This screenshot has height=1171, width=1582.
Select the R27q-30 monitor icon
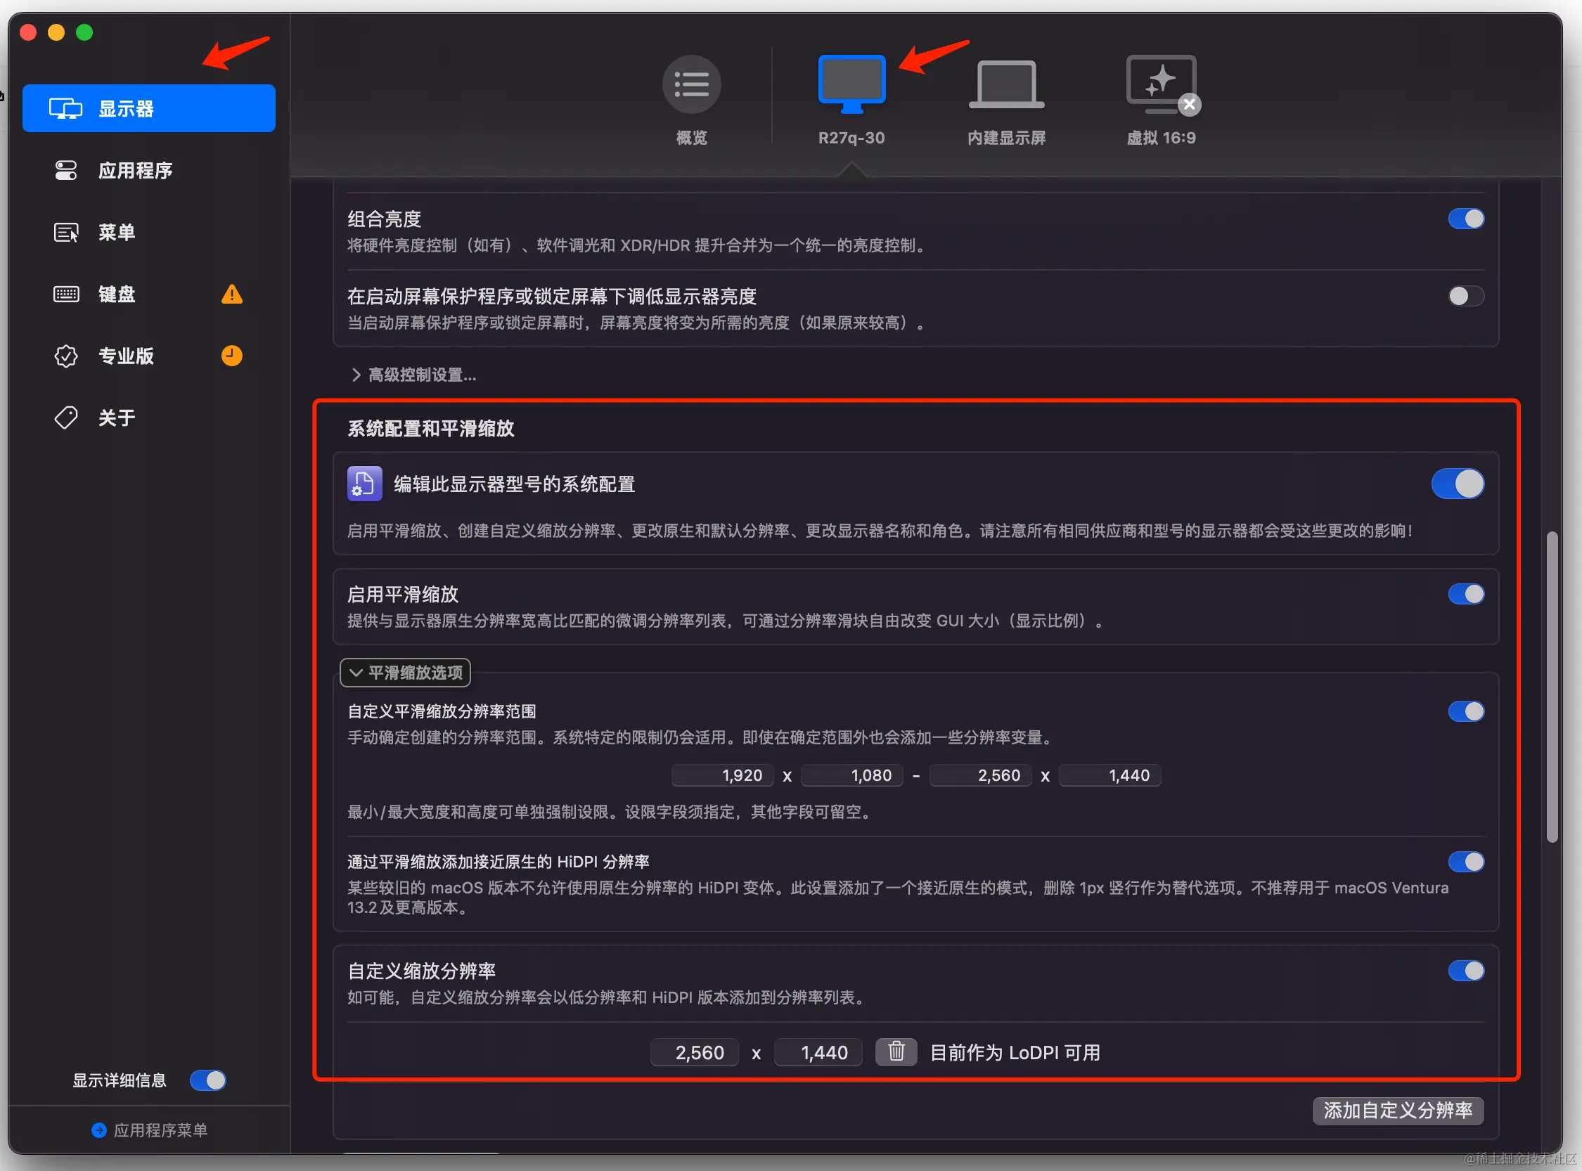point(851,85)
